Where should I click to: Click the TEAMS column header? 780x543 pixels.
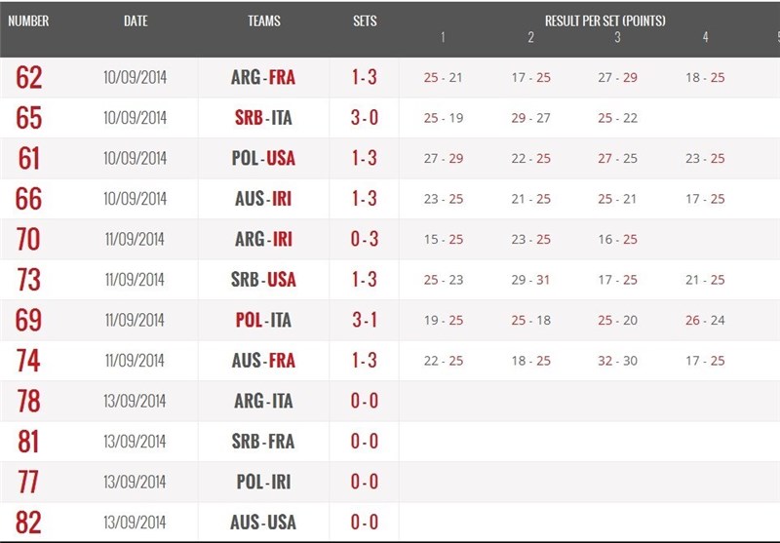coord(264,20)
